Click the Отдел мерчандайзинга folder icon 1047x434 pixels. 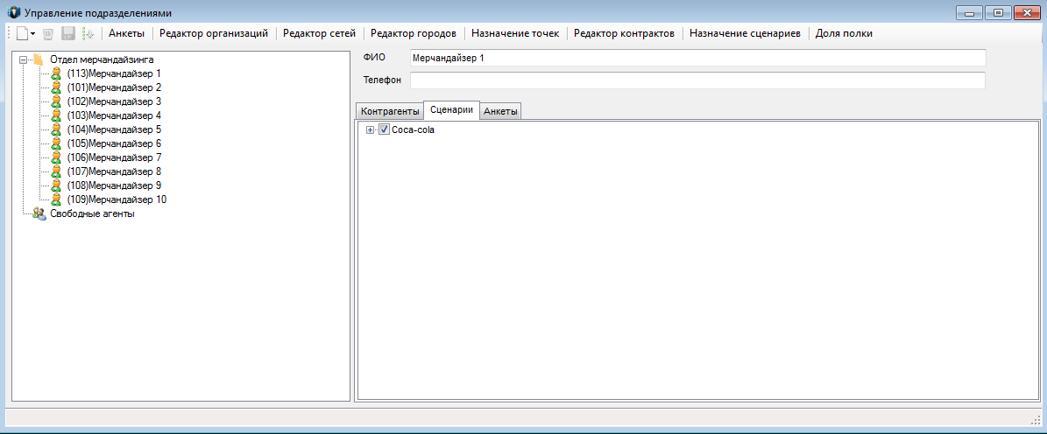click(39, 59)
